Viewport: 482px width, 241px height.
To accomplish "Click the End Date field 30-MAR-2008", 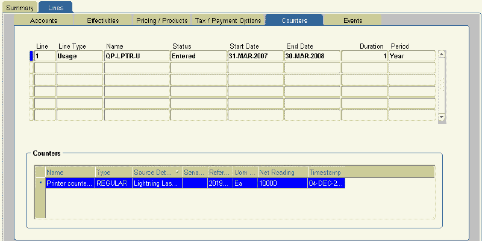I will click(312, 56).
